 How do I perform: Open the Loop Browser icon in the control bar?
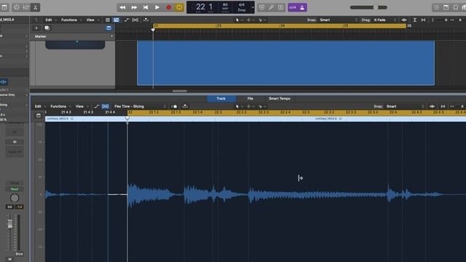[455, 7]
